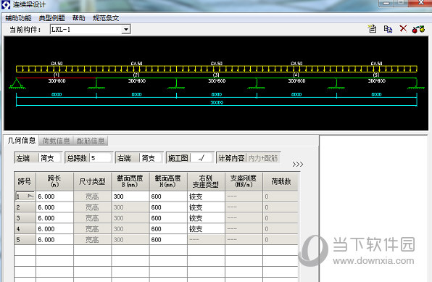Screen dimensions: 432x282
Task: Click the 总跨数 value field
Action: pos(101,158)
